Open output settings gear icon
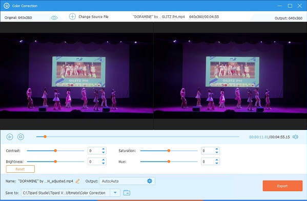The width and height of the screenshot is (307, 201). point(149,181)
